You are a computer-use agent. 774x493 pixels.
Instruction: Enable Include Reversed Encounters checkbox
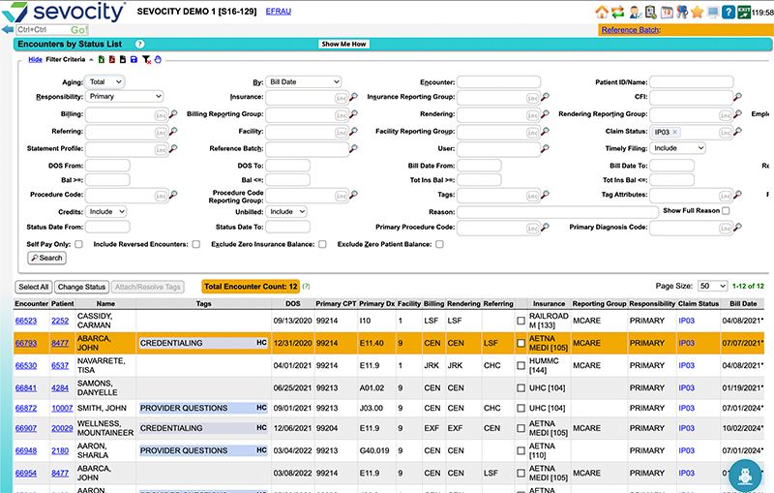click(196, 244)
